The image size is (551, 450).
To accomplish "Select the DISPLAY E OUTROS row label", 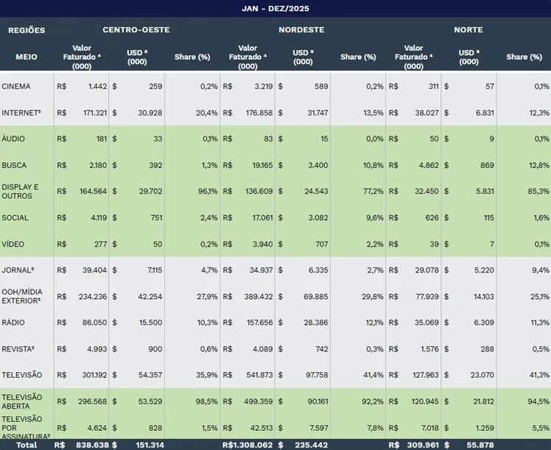I will [20, 191].
